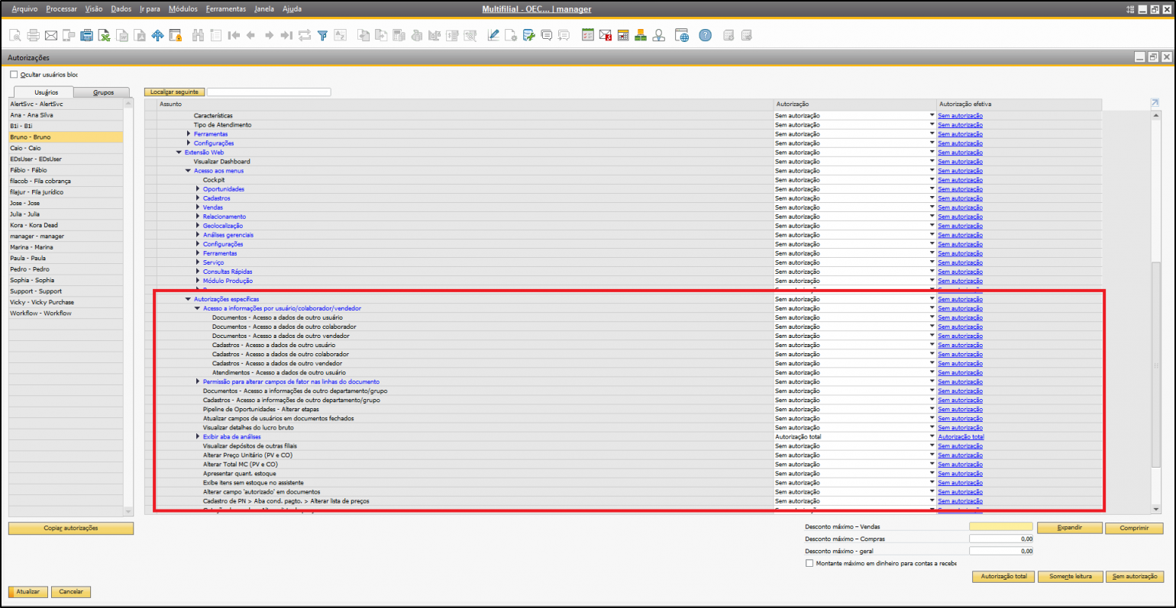Open help with the question mark icon

pos(706,35)
